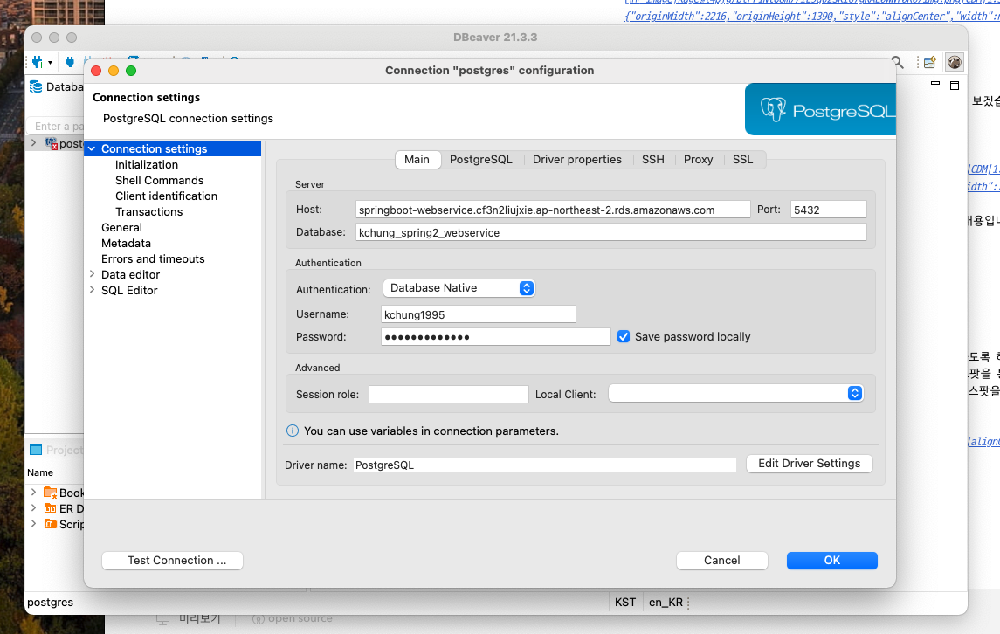This screenshot has width=1000, height=634.
Task: Select Metadata in settings tree
Action: pyautogui.click(x=127, y=243)
